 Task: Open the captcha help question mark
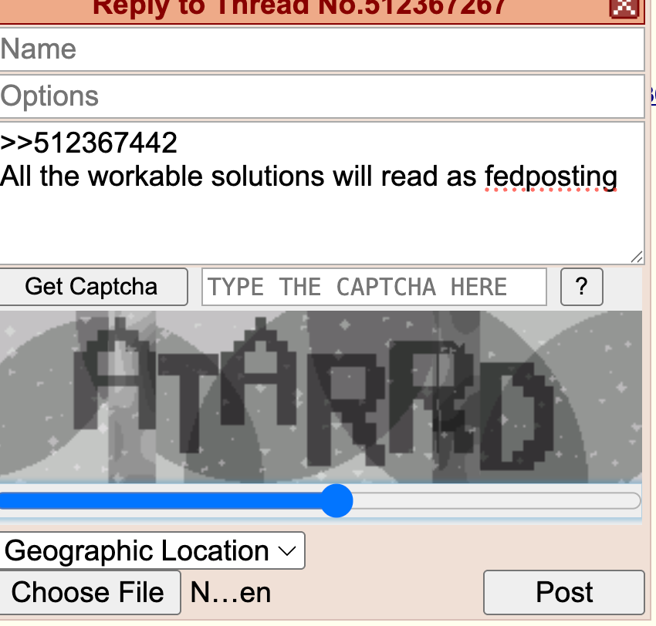(582, 287)
